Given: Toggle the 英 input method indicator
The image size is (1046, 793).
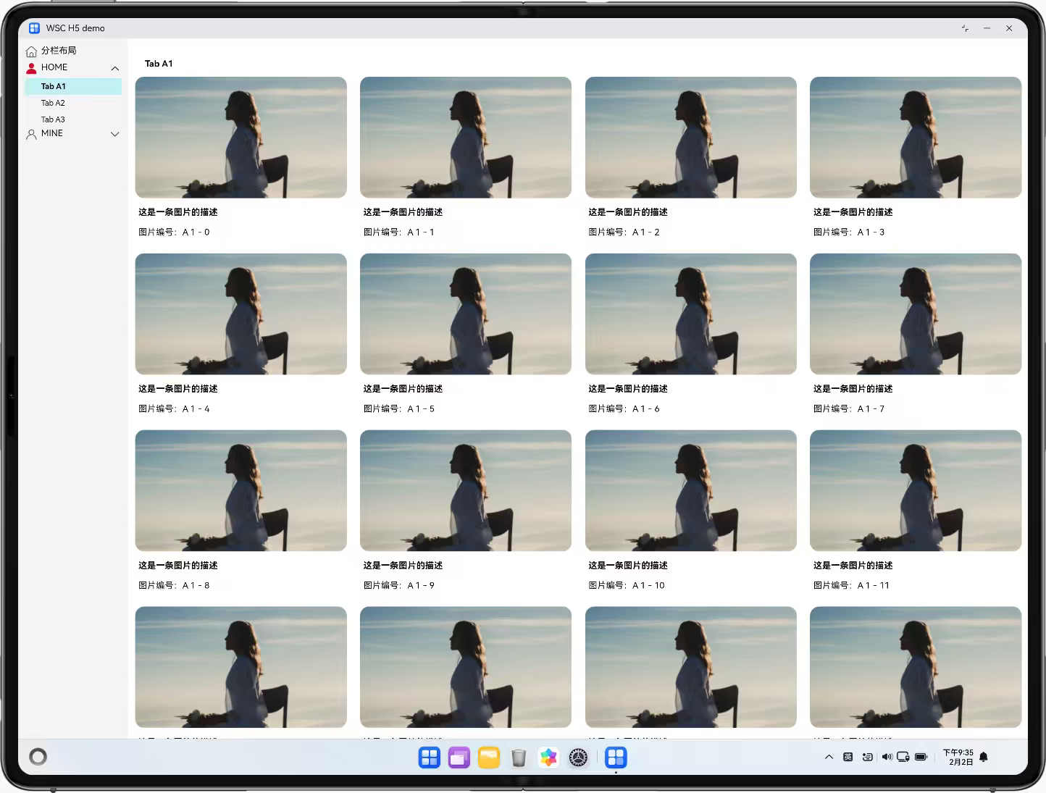Looking at the screenshot, I should pyautogui.click(x=848, y=757).
